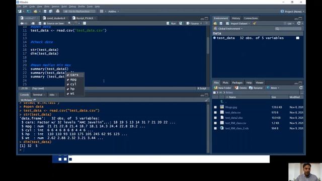
Task: Click the Print document icon
Action: (58, 11)
